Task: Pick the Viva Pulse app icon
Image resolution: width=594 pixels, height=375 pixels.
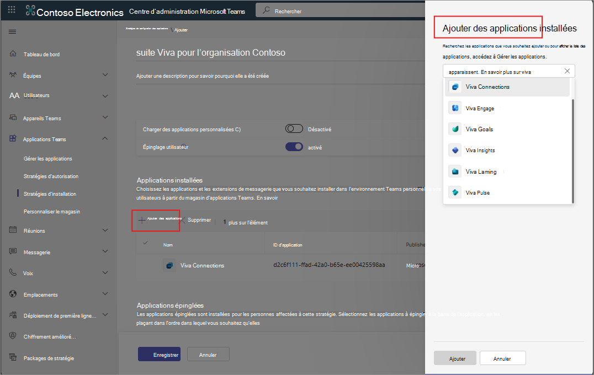Action: tap(455, 192)
